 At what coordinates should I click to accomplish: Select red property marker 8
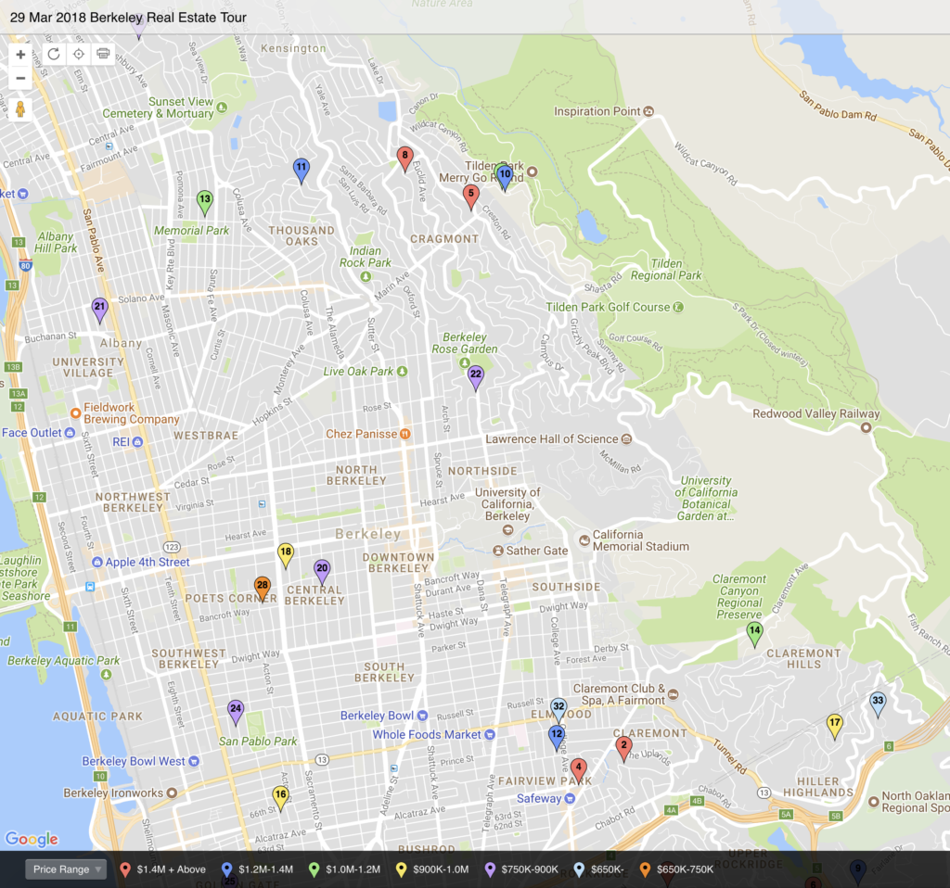tap(405, 159)
